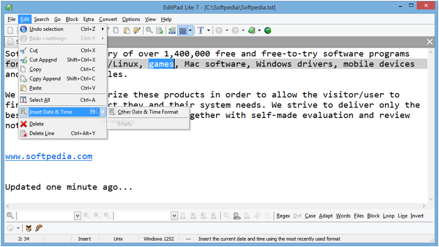
Task: Open the File menu
Action: [12, 19]
